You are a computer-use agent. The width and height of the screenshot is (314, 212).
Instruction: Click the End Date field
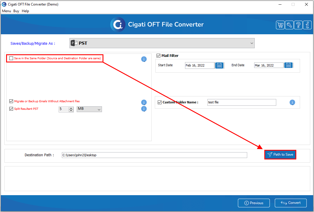[269, 65]
